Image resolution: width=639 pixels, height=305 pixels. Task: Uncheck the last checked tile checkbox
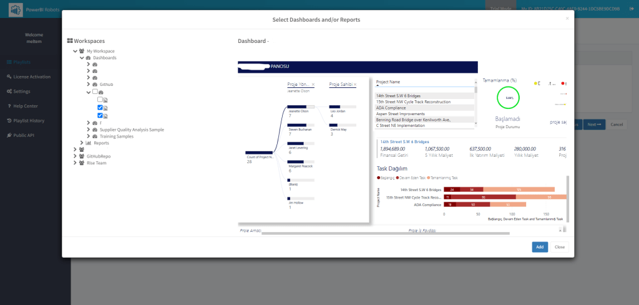point(100,115)
